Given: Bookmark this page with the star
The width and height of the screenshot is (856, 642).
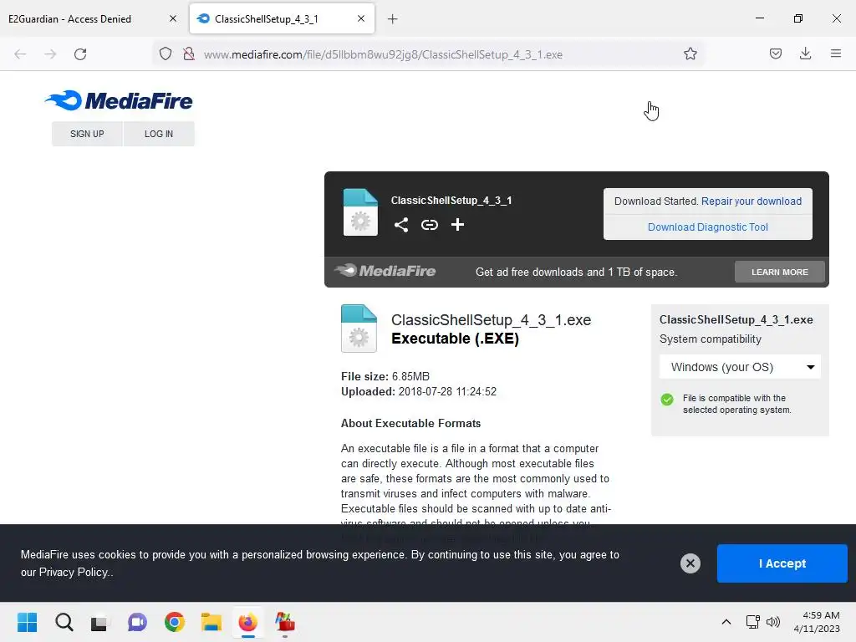Looking at the screenshot, I should pos(690,54).
